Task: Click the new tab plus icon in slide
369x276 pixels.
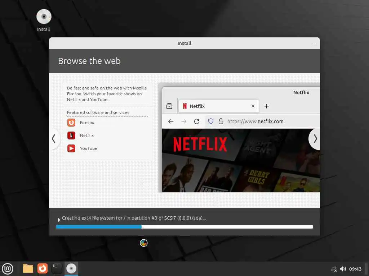Action: (x=266, y=106)
